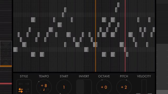Click the Velocity vertical slider
This screenshot has height=94, width=168.
point(144,87)
